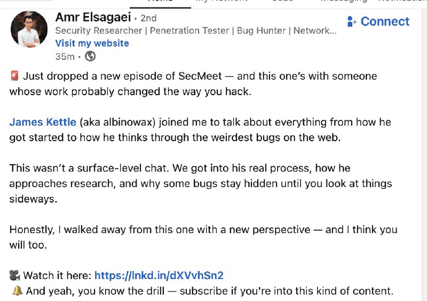Click the 35m post timestamp
The image size is (427, 301).
click(65, 56)
